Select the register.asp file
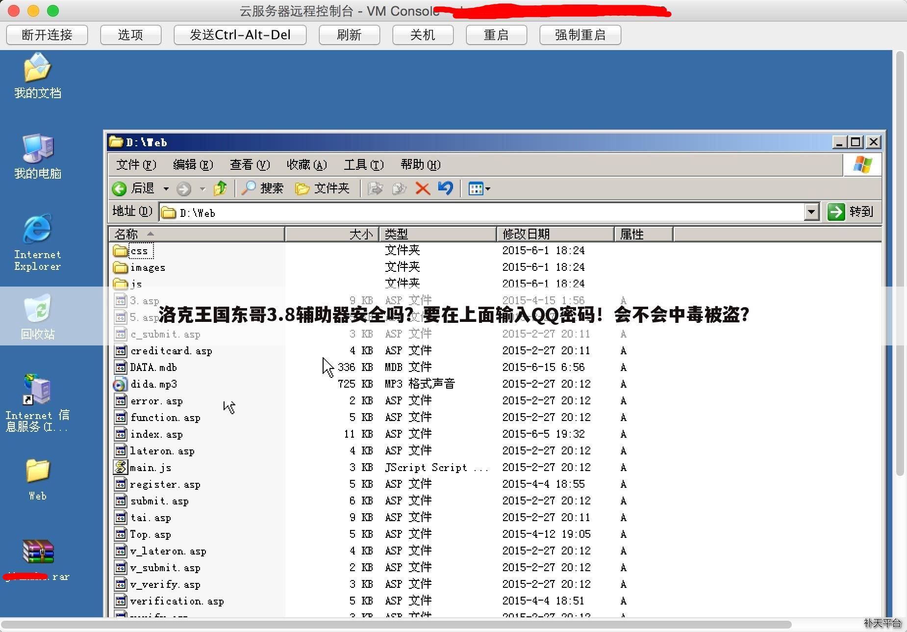 (x=157, y=484)
